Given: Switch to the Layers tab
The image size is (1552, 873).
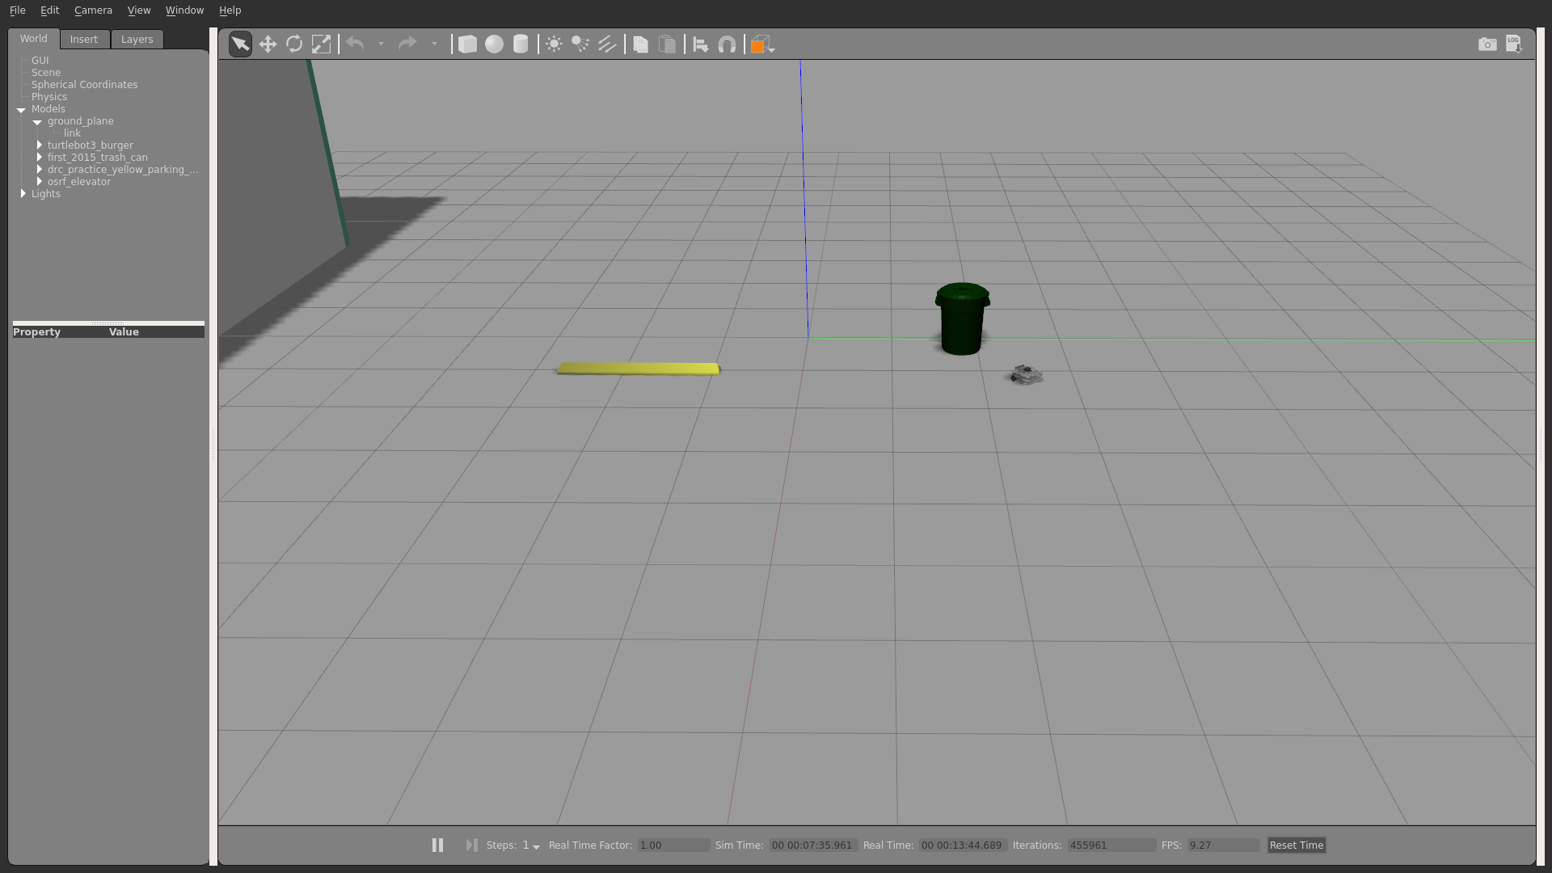Looking at the screenshot, I should [137, 39].
